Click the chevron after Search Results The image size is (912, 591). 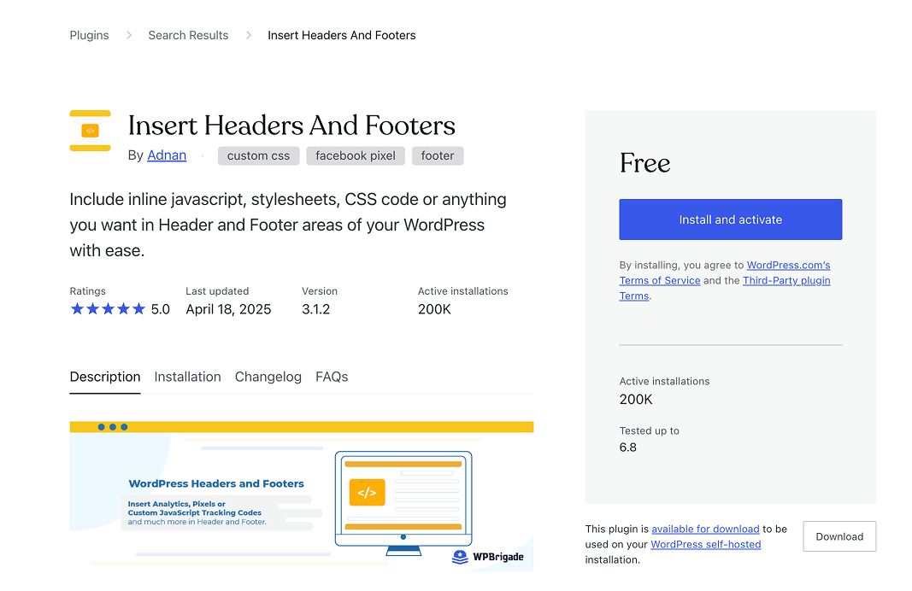(249, 35)
